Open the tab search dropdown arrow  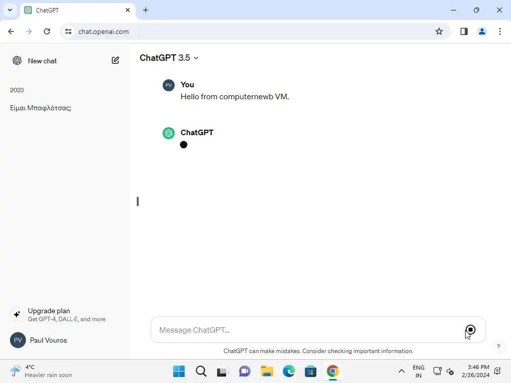pos(10,10)
